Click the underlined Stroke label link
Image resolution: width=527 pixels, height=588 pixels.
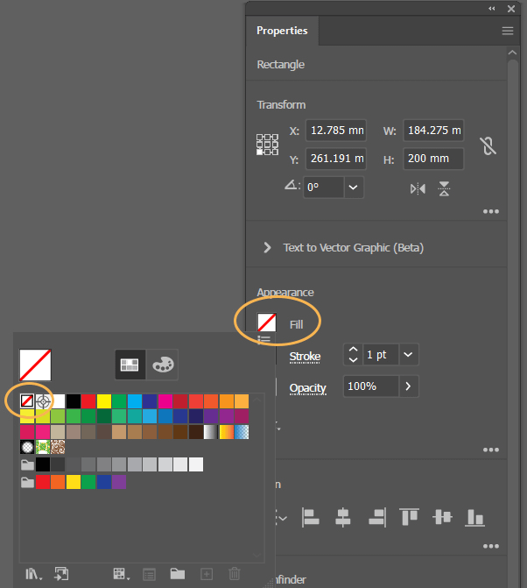305,356
